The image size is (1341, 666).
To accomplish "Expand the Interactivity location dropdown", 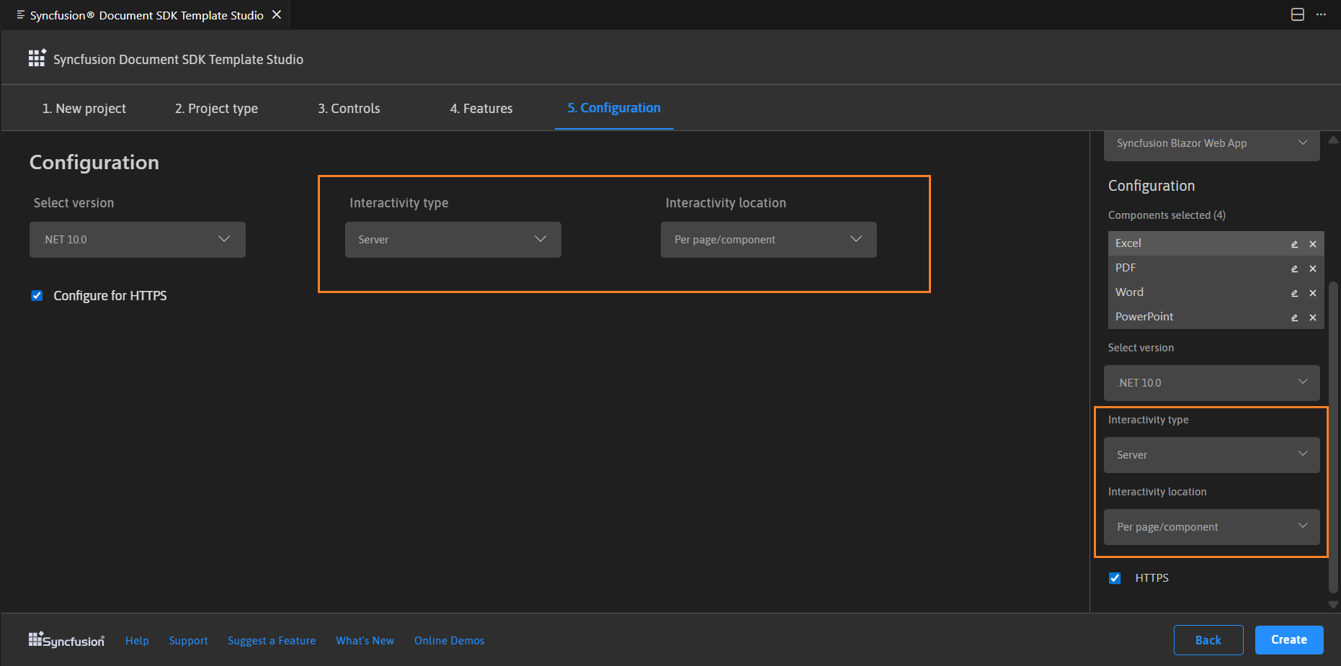I will pyautogui.click(x=768, y=239).
